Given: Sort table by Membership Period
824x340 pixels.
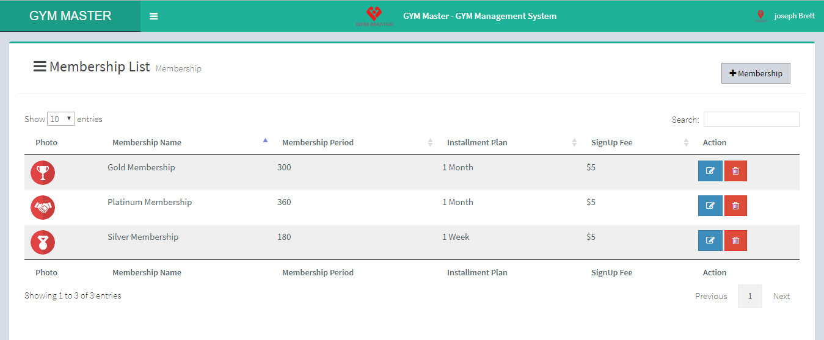Looking at the screenshot, I should point(318,143).
